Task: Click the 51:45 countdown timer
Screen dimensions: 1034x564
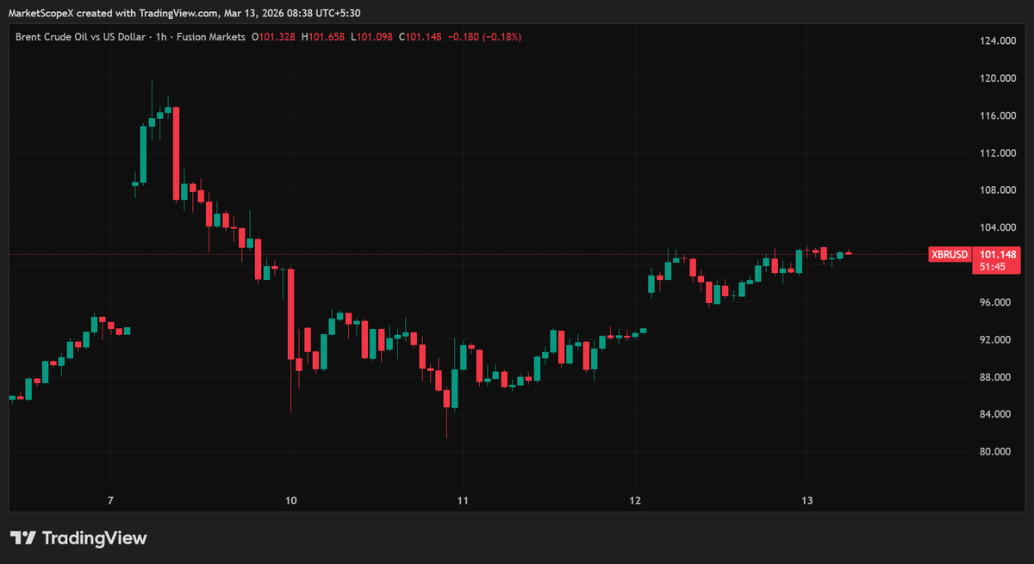Action: (992, 268)
